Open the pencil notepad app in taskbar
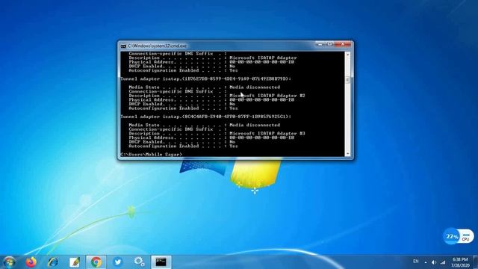478x269 pixels. point(75,262)
